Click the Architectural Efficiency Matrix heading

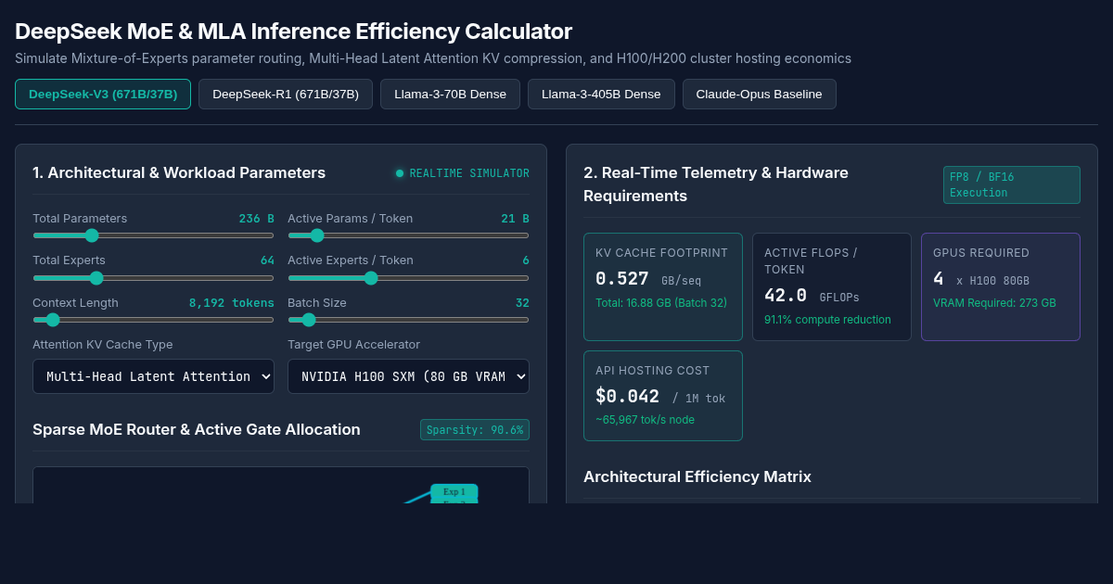click(x=697, y=476)
